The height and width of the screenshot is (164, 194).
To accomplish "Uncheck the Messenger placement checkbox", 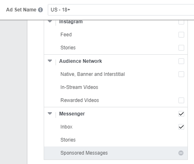I will coord(181,114).
